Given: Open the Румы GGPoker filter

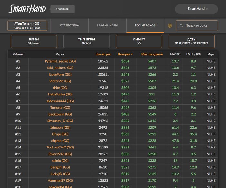Looking at the screenshot, I should pos(34,41).
